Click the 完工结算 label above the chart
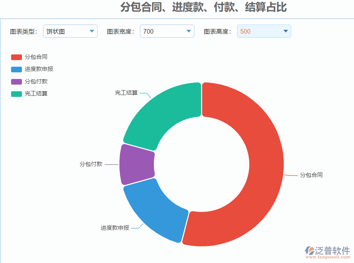Viewport: 354px width, 263px height. 126,92
